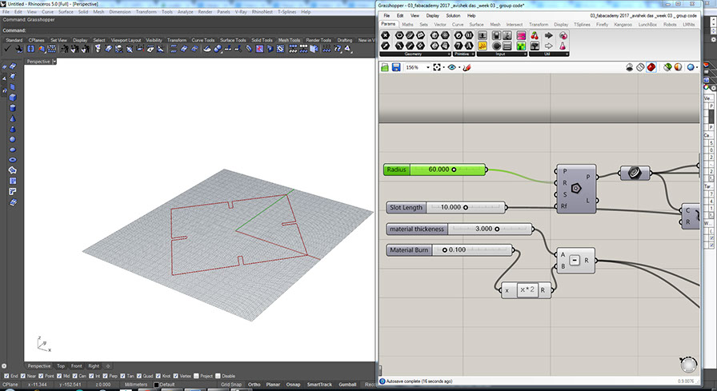Screen dimensions: 717x391
Task: Click the checkmark icon in Rhino toolbar
Action: coord(7,50)
